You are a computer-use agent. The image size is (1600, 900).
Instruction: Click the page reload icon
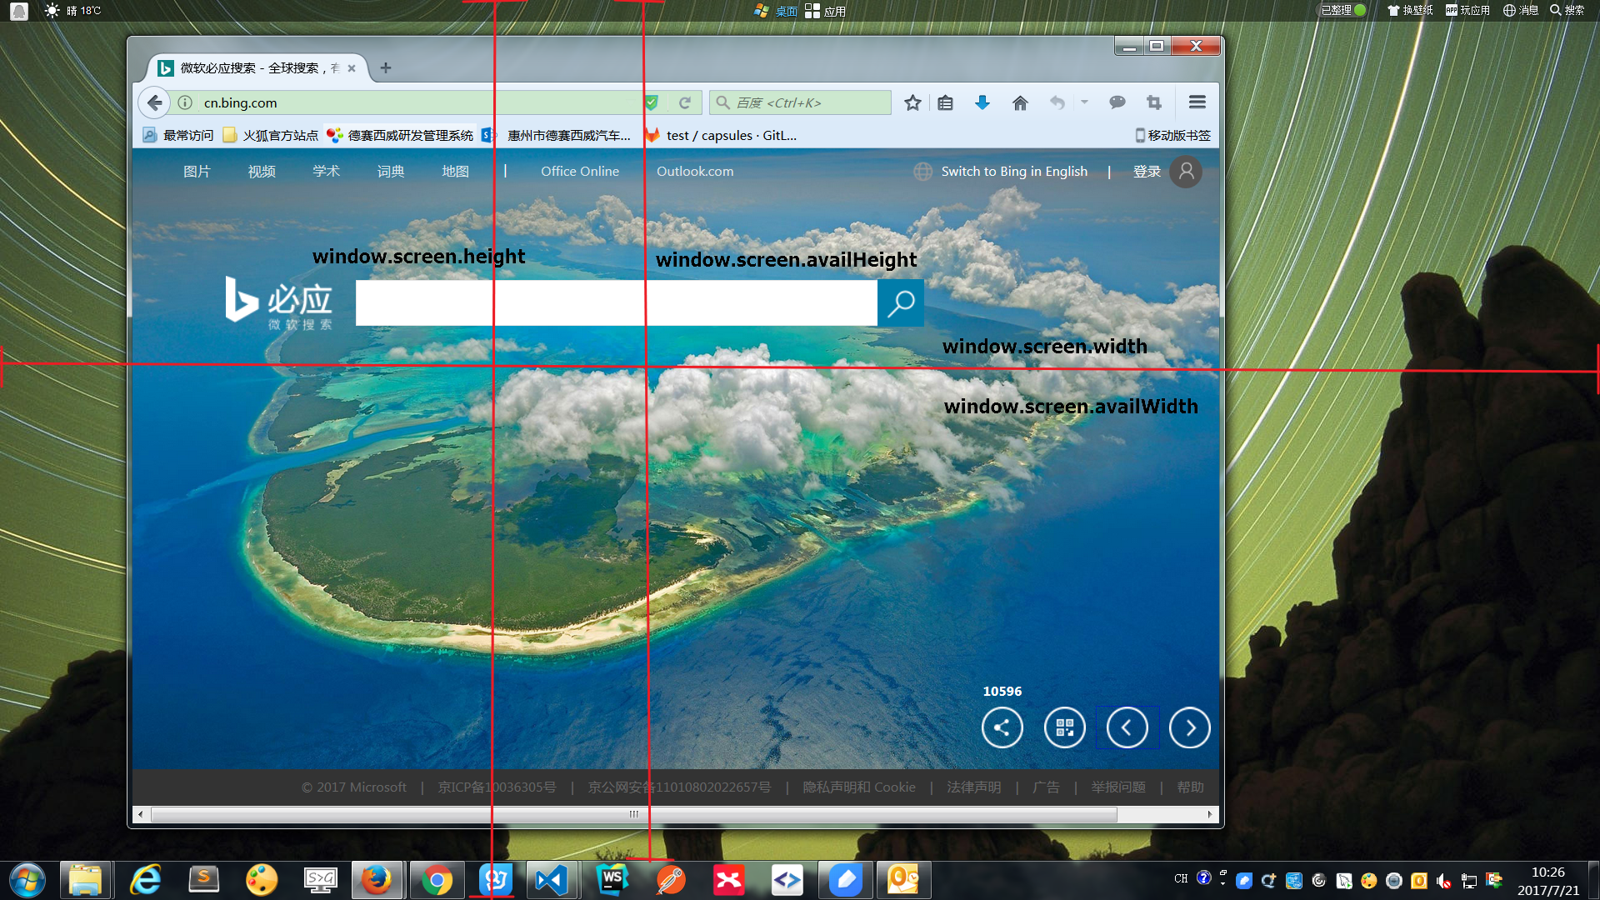(x=685, y=102)
